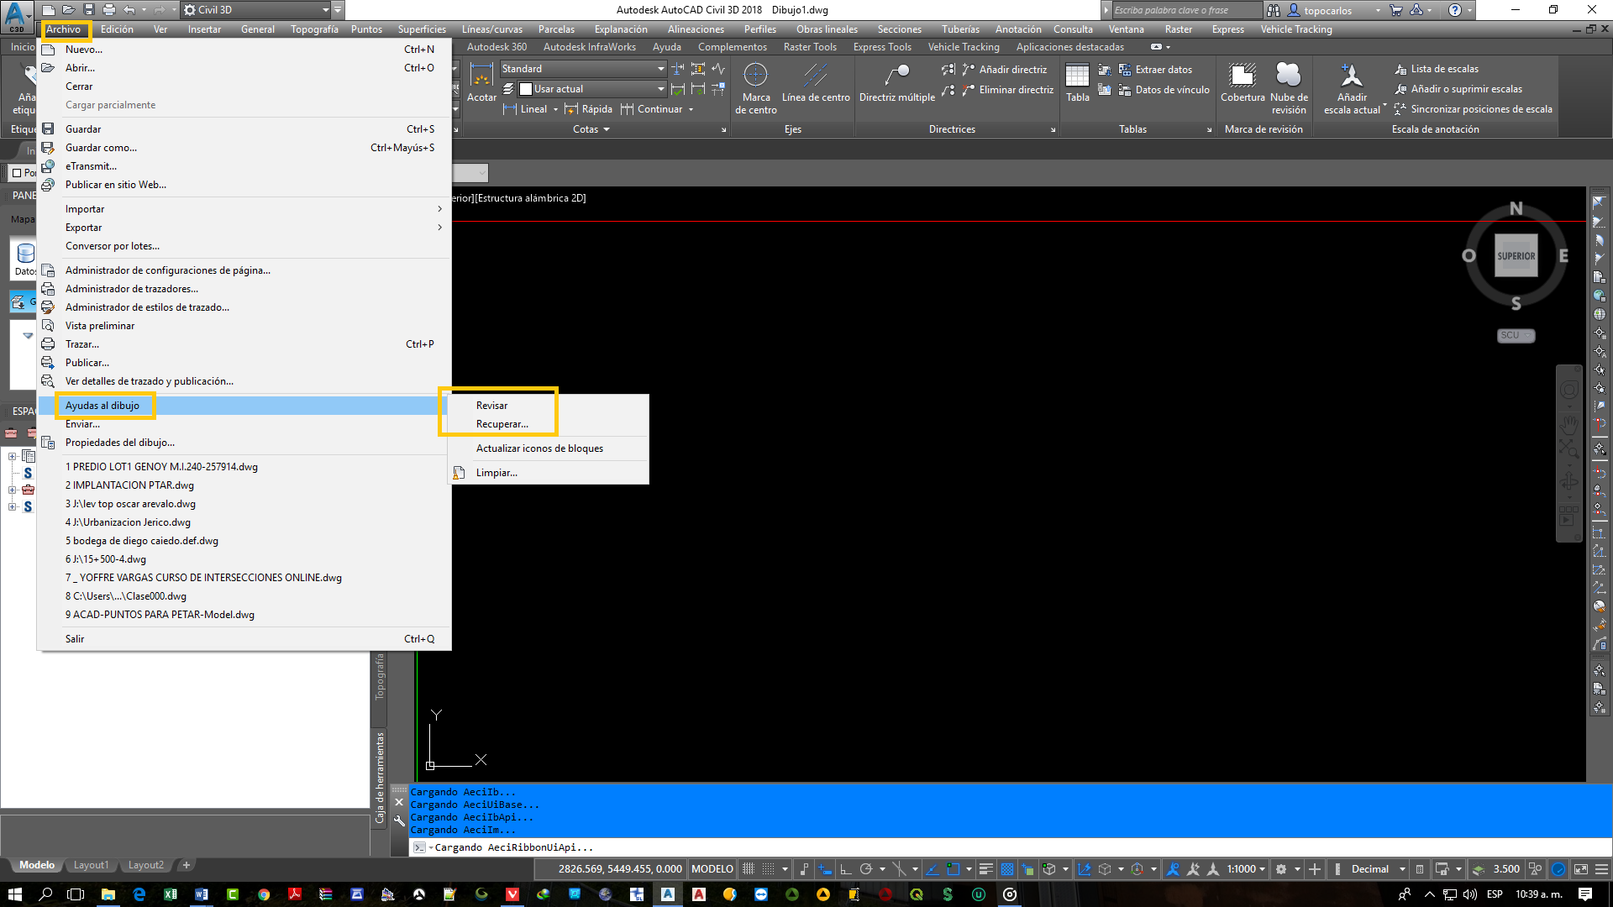Toggle isometric drafting in status bar
The image size is (1613, 907).
900,869
